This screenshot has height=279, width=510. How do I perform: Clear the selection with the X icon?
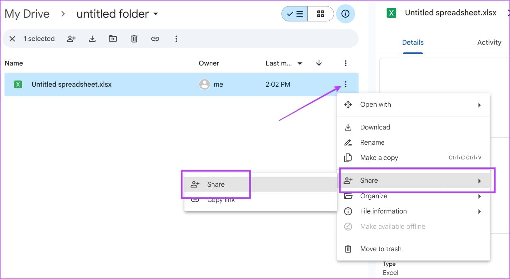(12, 39)
